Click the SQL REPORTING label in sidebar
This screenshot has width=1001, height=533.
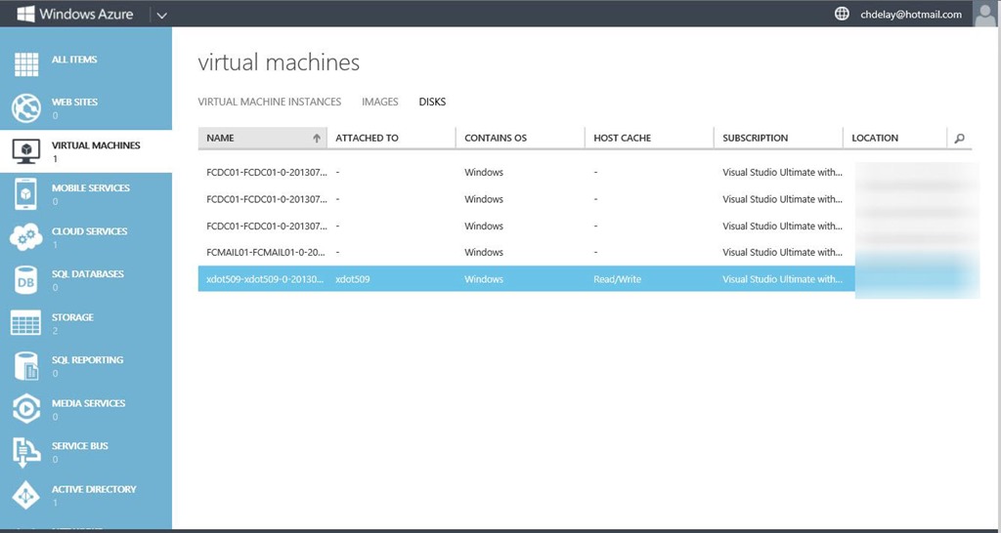87,360
